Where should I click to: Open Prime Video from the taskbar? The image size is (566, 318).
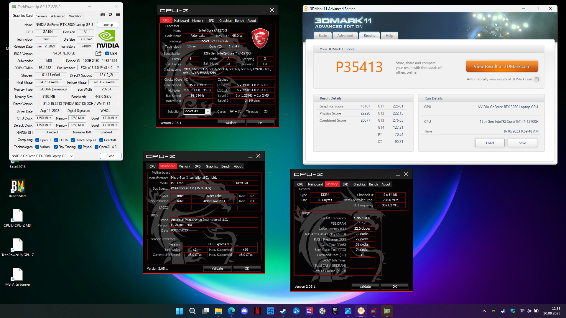(x=270, y=311)
